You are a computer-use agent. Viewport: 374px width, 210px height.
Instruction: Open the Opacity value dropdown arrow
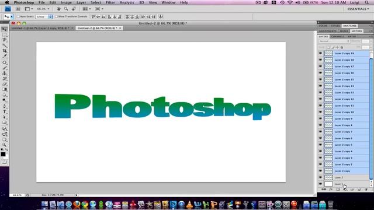(371, 41)
